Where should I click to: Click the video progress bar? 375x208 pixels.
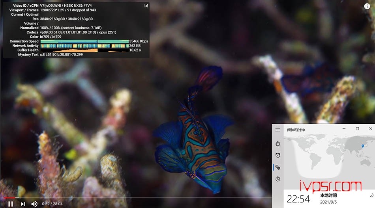137,198
